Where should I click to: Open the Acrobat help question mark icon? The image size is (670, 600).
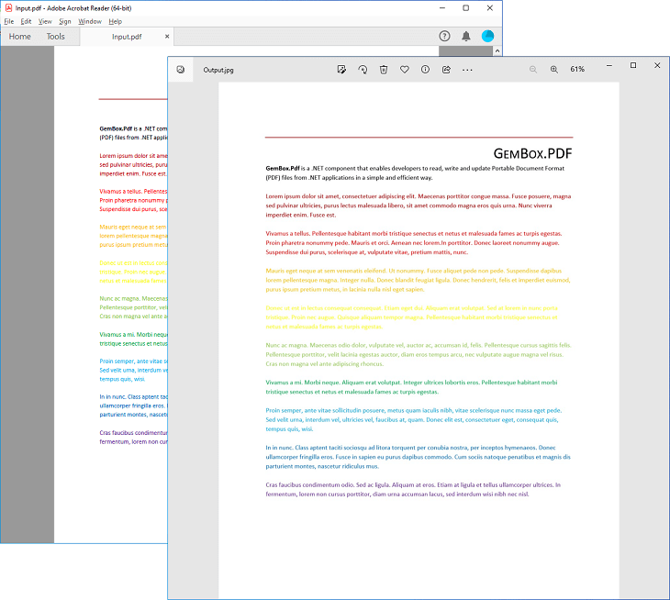(445, 36)
